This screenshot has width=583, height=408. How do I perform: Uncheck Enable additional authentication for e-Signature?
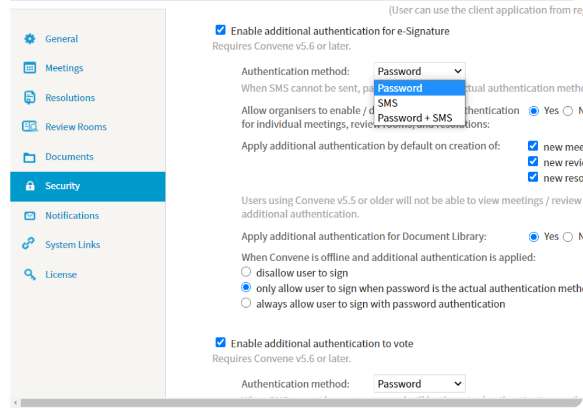tap(220, 30)
